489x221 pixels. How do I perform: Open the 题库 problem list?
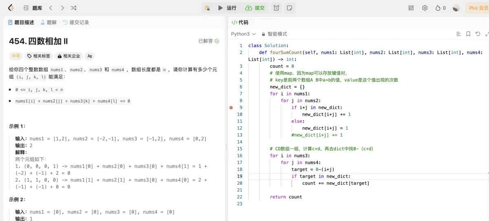33,8
